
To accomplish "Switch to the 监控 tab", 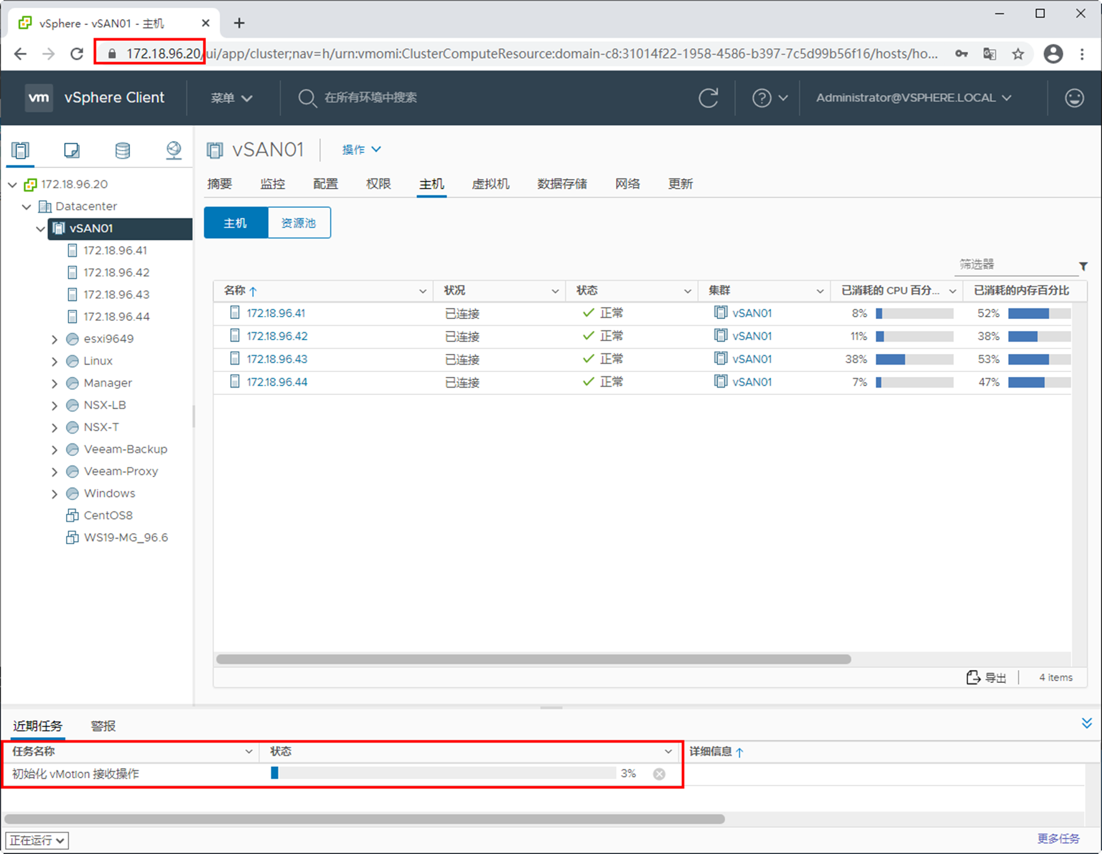I will coord(273,183).
